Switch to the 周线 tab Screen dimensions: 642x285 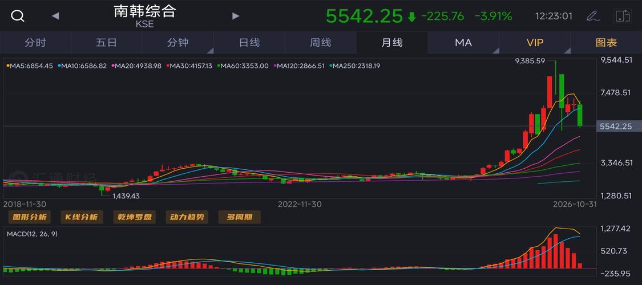321,43
